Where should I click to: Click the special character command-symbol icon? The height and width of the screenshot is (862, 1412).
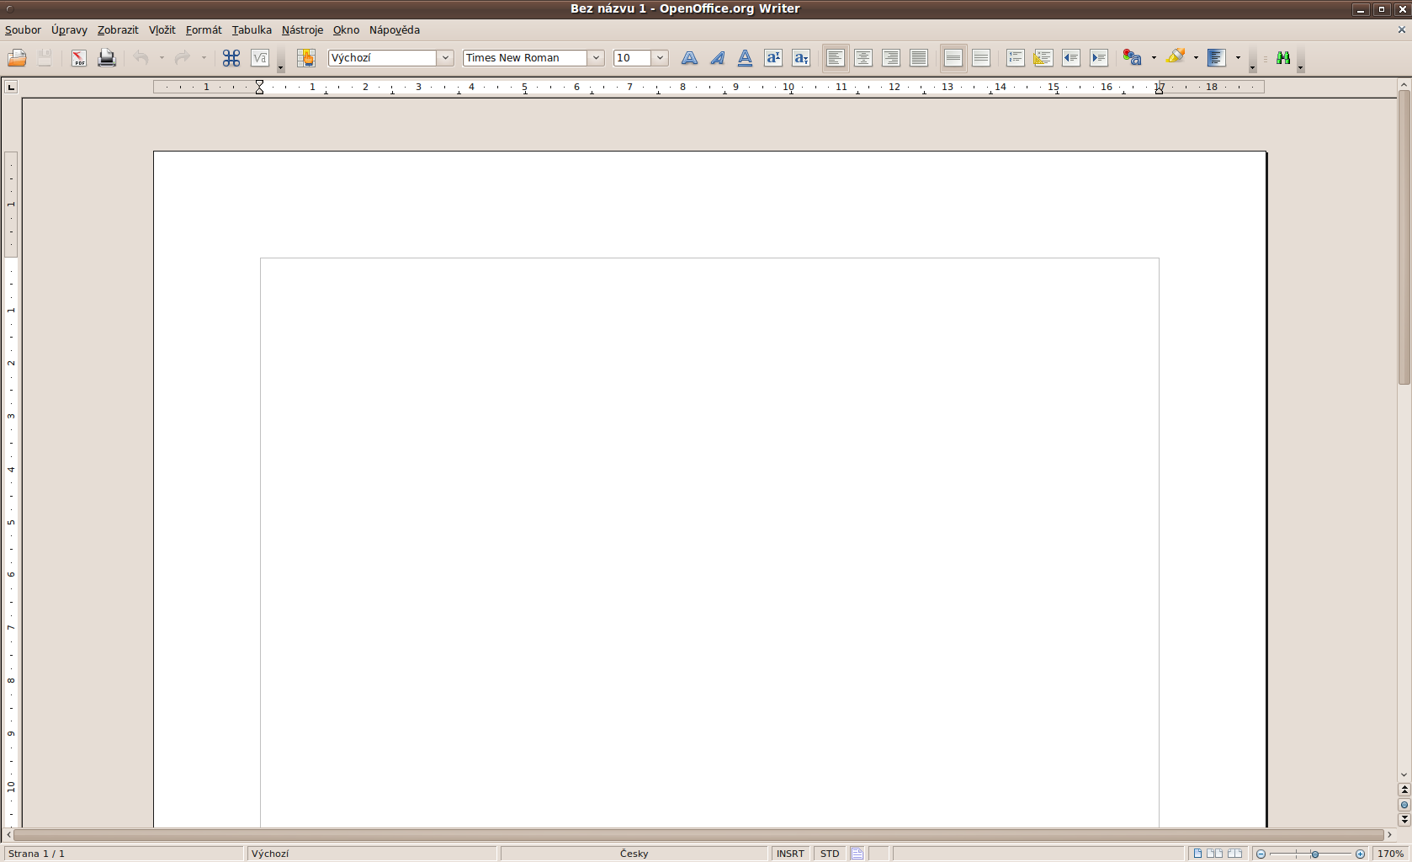tap(231, 58)
